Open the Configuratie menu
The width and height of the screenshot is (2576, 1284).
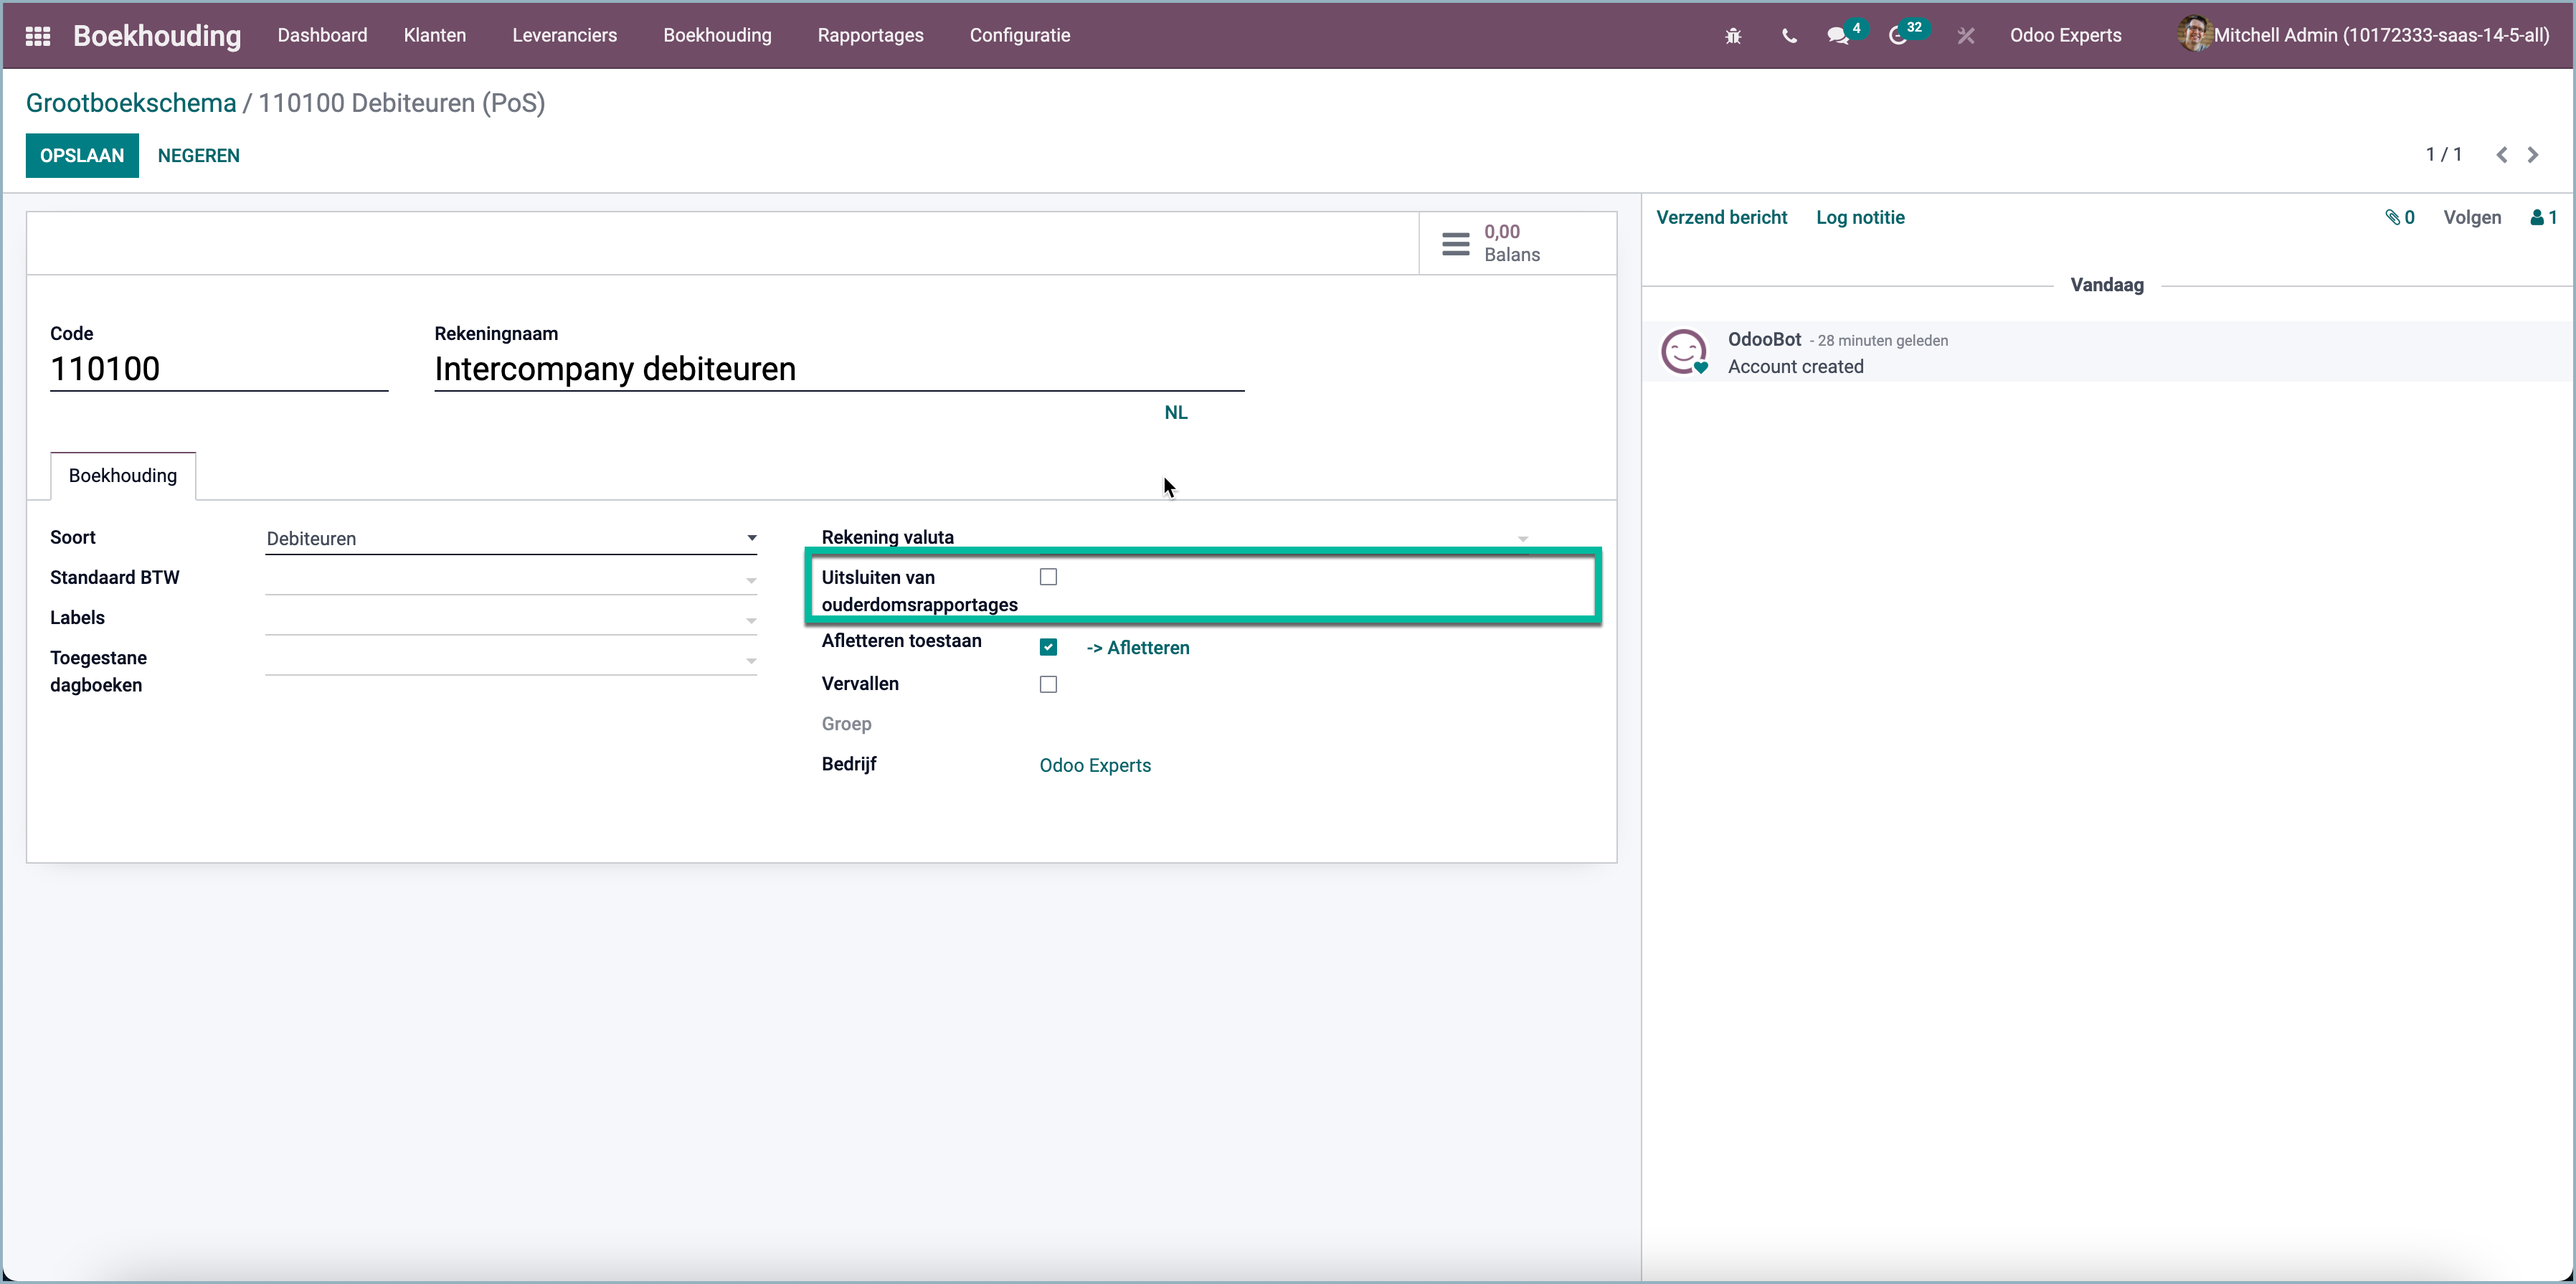pyautogui.click(x=1019, y=36)
